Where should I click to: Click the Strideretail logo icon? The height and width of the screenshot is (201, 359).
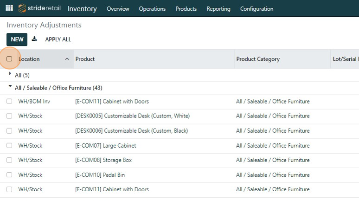pos(23,8)
